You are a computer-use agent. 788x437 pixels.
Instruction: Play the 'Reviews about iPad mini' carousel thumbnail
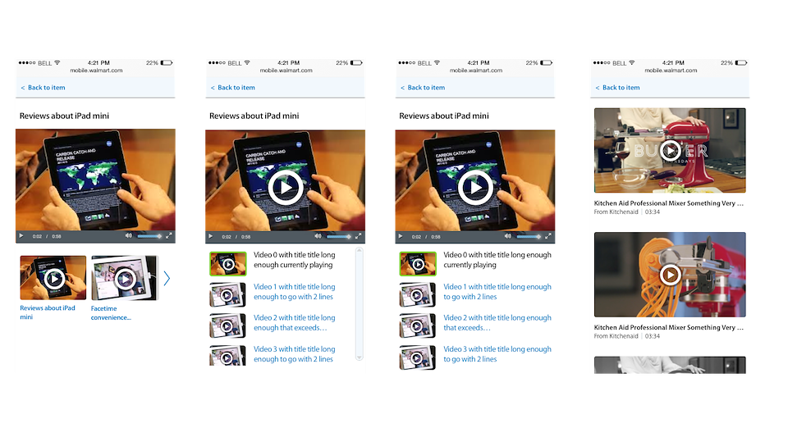click(53, 278)
